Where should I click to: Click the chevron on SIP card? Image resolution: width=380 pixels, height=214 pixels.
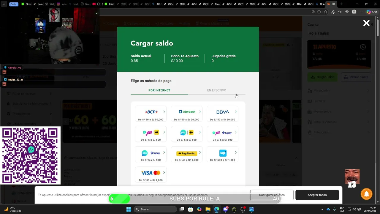point(236,152)
